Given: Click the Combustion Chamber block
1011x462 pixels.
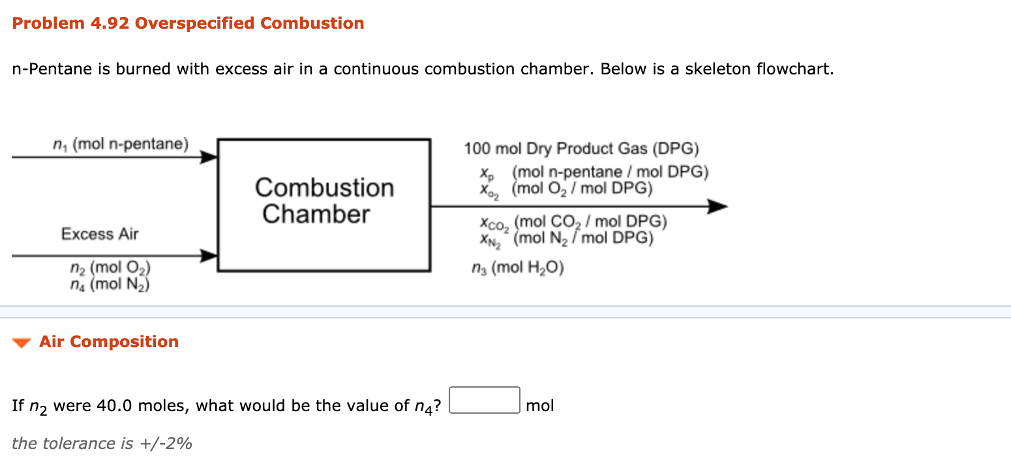Looking at the screenshot, I should 324,203.
